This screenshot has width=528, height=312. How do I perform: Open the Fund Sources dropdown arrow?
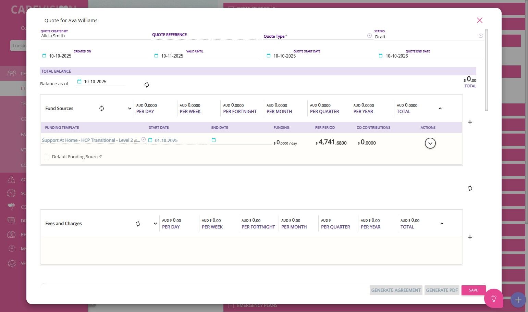[130, 108]
